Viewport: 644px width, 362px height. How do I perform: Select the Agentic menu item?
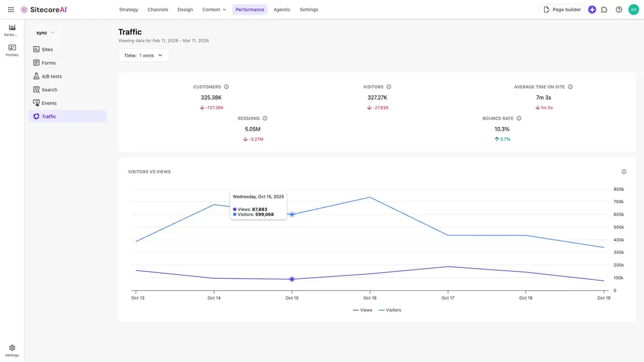(282, 9)
